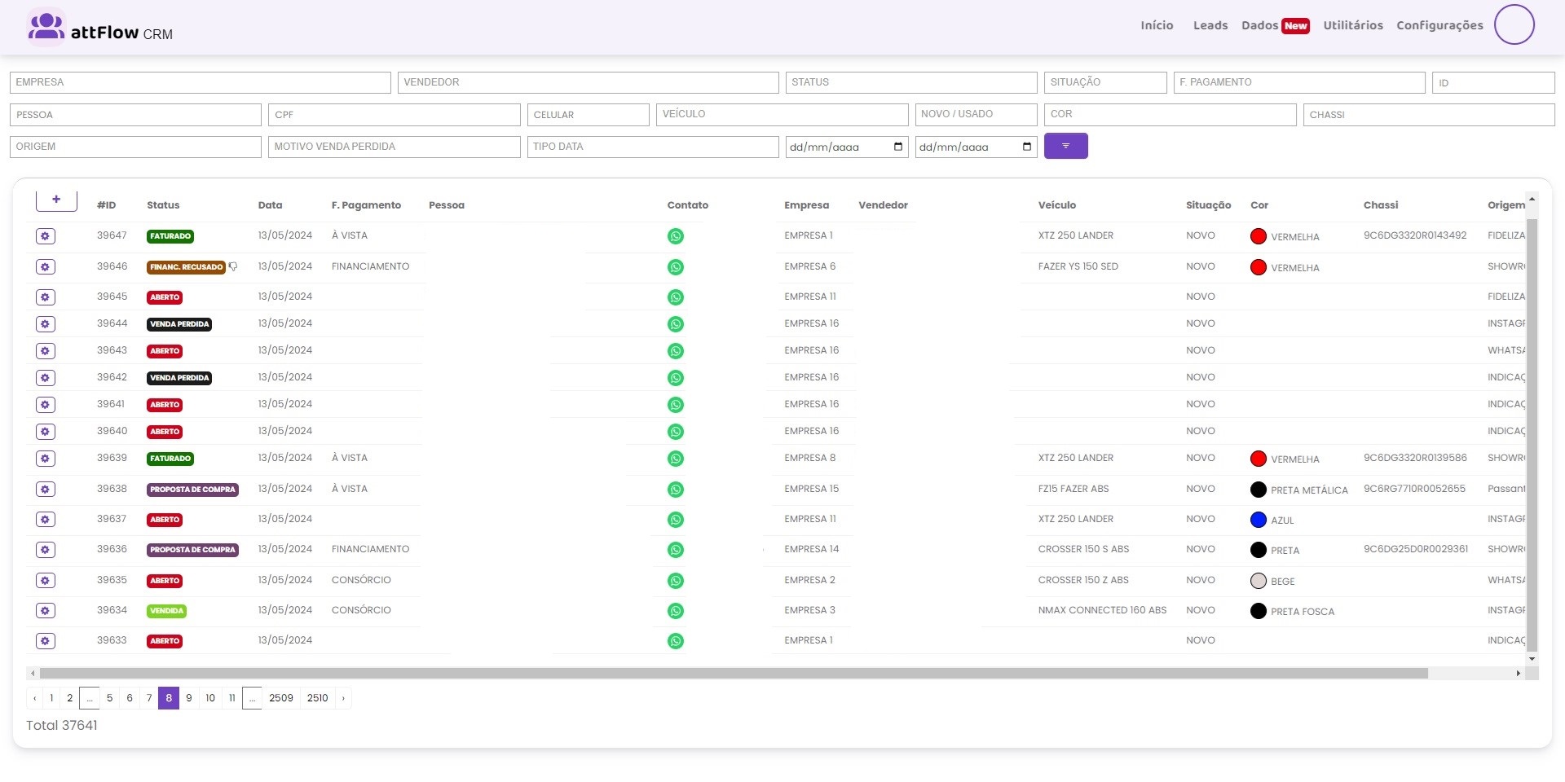Open WhatsApp contact for lead 39647
Image resolution: width=1565 pixels, height=782 pixels.
(x=675, y=236)
